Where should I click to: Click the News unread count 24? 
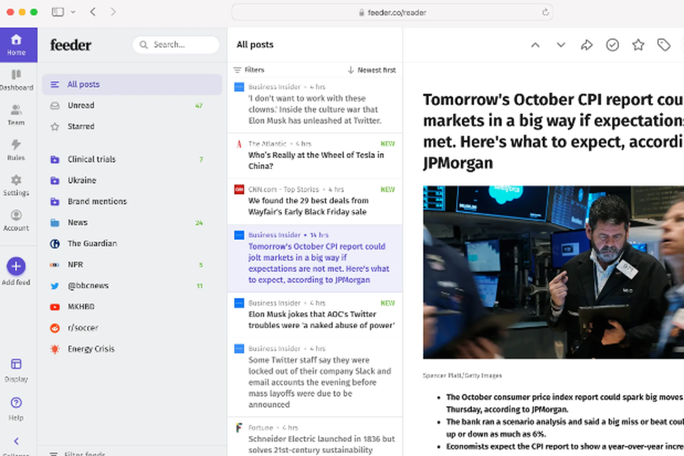199,223
